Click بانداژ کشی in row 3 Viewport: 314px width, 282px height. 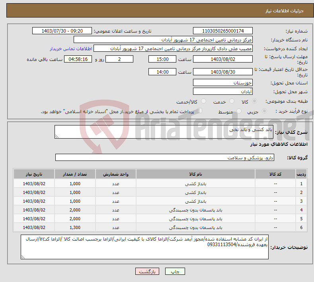pos(196,202)
